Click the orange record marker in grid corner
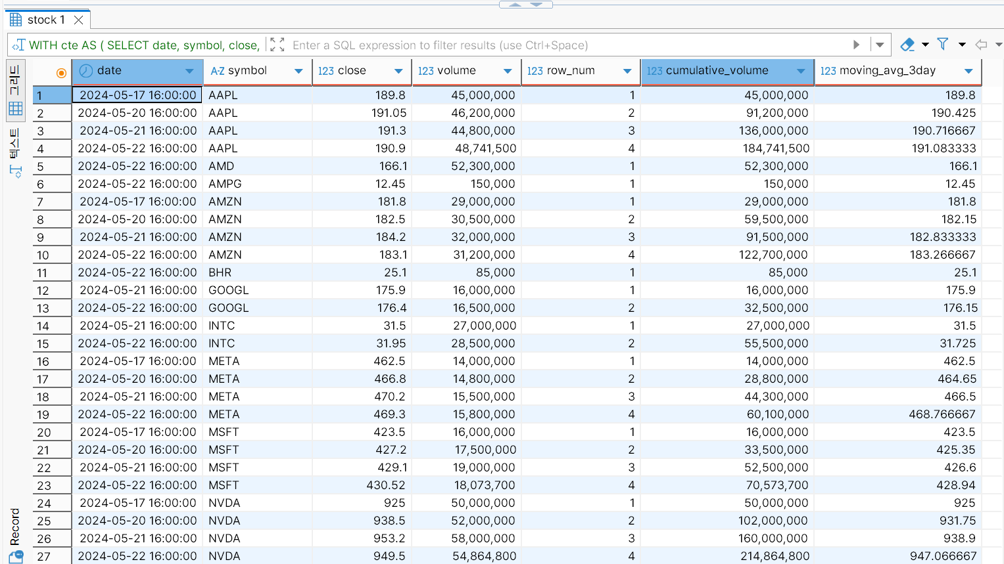The image size is (1004, 564). [61, 73]
